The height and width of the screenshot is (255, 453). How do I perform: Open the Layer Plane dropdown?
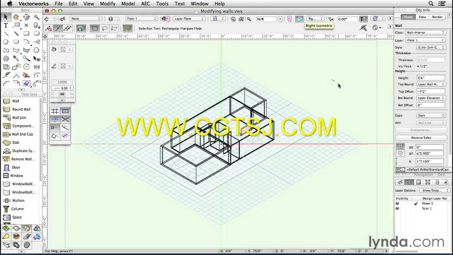pos(189,19)
